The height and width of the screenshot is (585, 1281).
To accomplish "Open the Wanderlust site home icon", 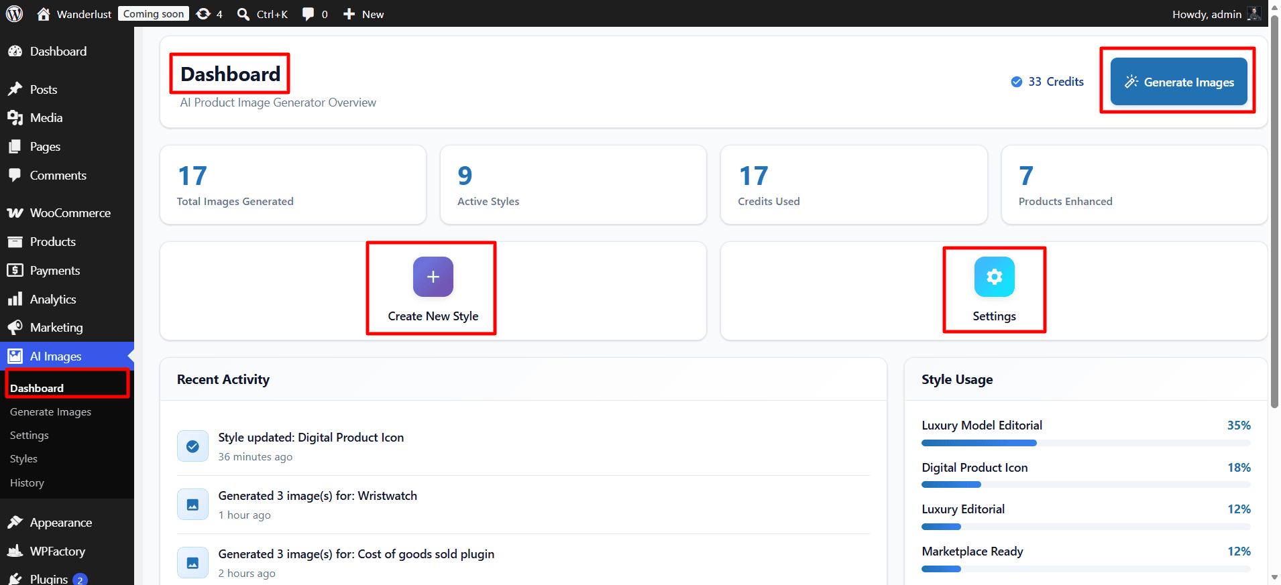I will [x=44, y=14].
